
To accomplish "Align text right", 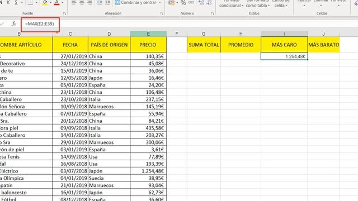I will (x=89, y=2).
